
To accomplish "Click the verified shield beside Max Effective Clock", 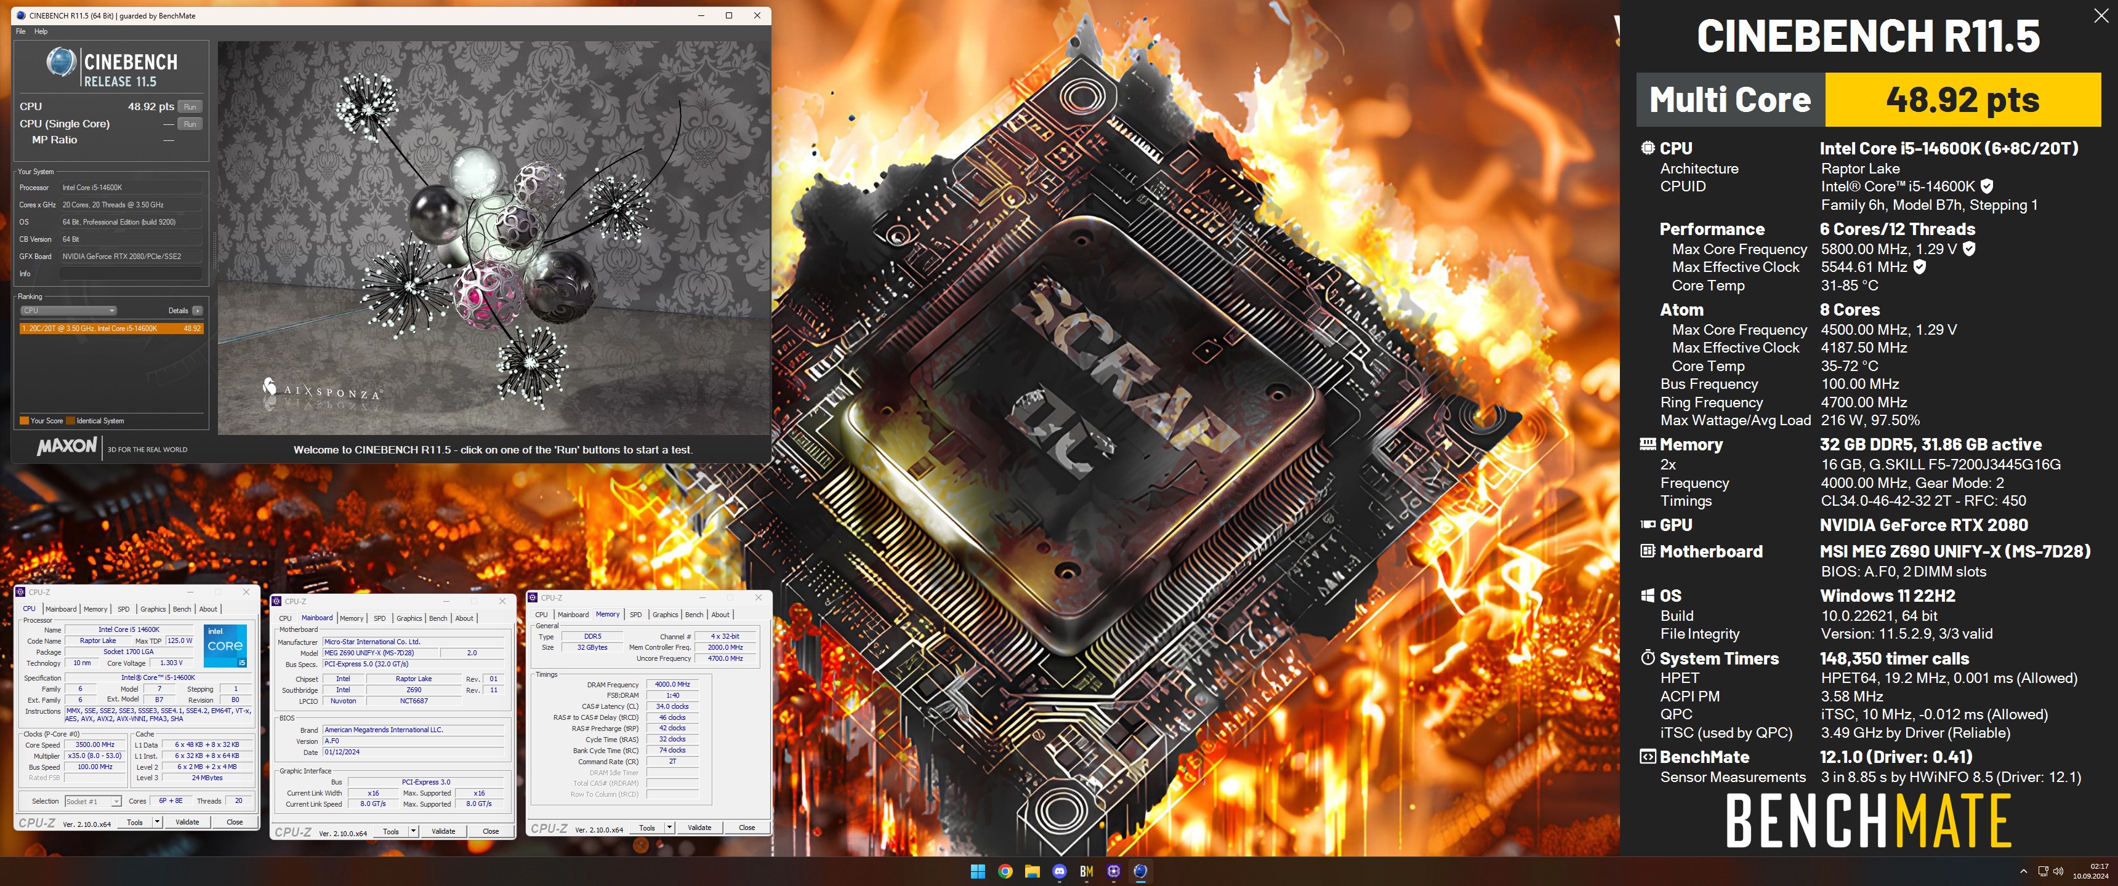I will tap(1919, 266).
